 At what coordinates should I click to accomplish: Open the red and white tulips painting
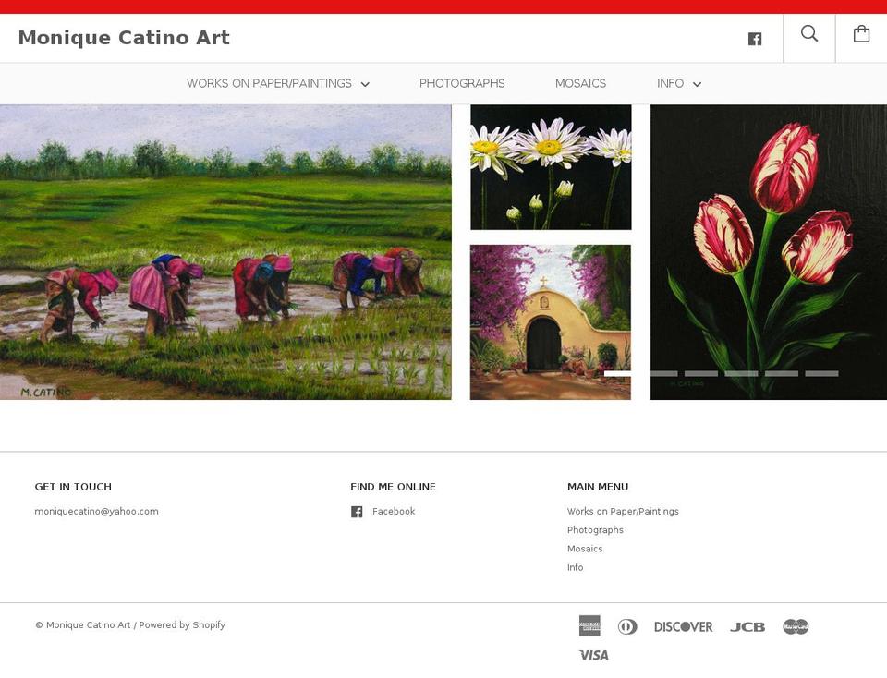[769, 252]
